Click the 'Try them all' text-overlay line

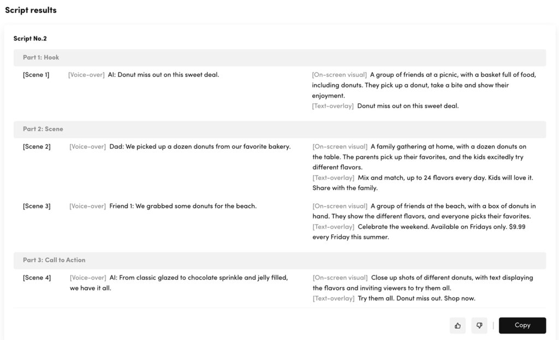(417, 299)
